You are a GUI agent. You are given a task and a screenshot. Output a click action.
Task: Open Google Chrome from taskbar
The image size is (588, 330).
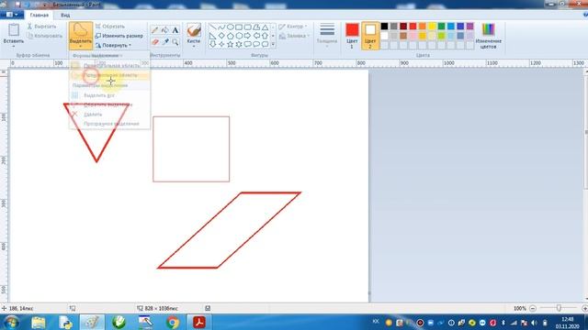click(x=173, y=322)
